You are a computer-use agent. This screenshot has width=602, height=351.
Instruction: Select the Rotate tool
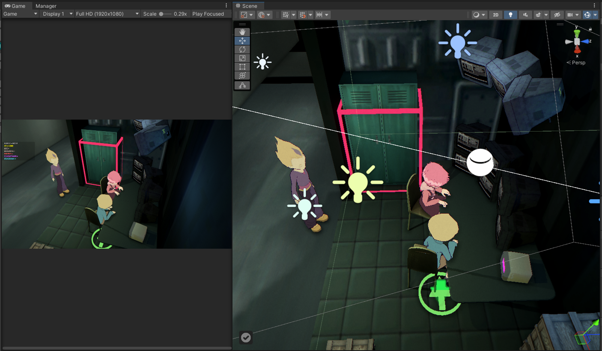click(242, 49)
